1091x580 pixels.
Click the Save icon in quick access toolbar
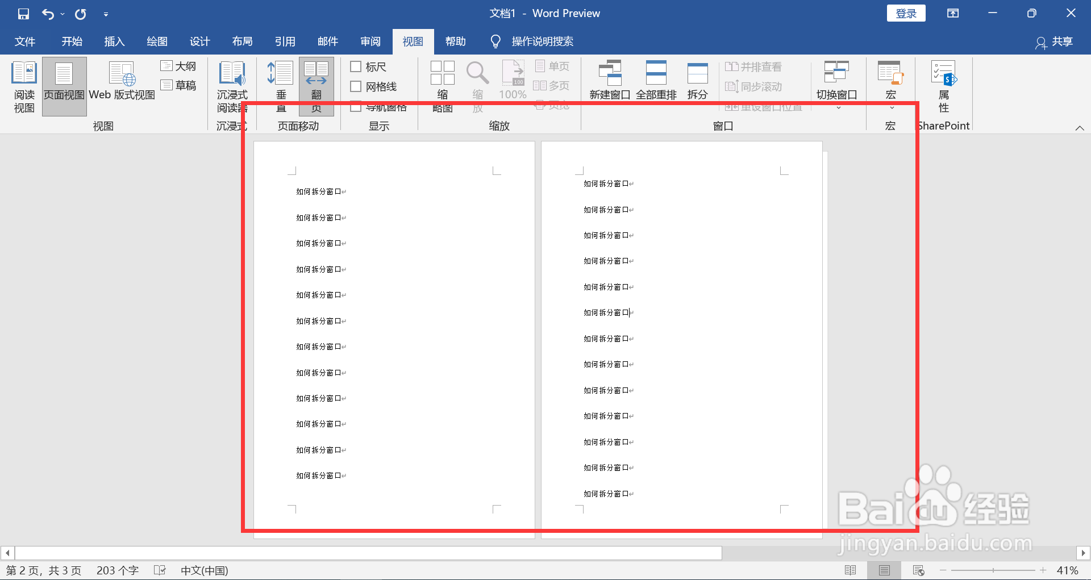[x=23, y=14]
